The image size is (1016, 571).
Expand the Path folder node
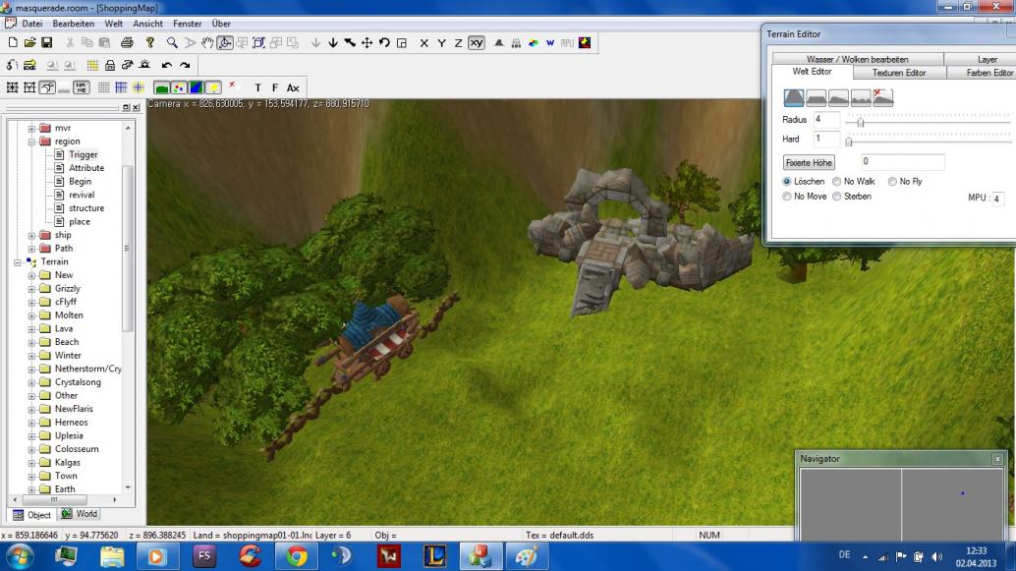click(31, 249)
